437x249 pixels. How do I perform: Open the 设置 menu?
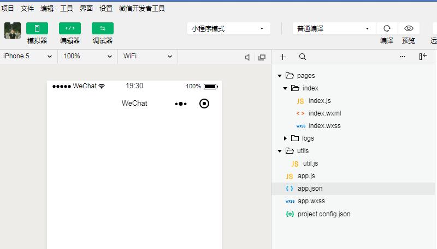coord(106,9)
